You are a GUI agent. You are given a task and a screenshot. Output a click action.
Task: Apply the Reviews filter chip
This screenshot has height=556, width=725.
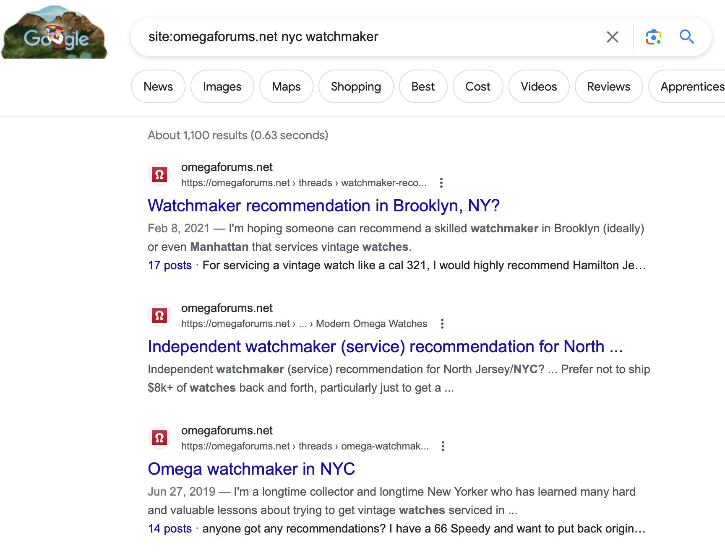pos(608,86)
